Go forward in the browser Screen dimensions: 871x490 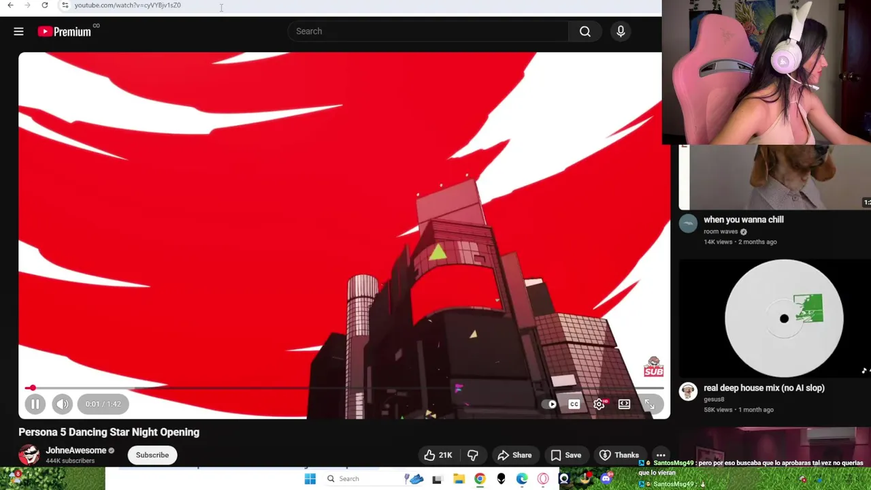(27, 5)
